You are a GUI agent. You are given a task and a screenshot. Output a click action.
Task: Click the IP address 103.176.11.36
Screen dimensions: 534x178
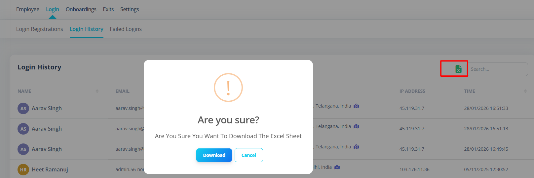(414, 169)
